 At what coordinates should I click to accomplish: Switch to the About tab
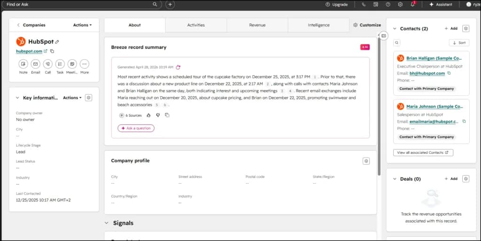click(x=135, y=25)
